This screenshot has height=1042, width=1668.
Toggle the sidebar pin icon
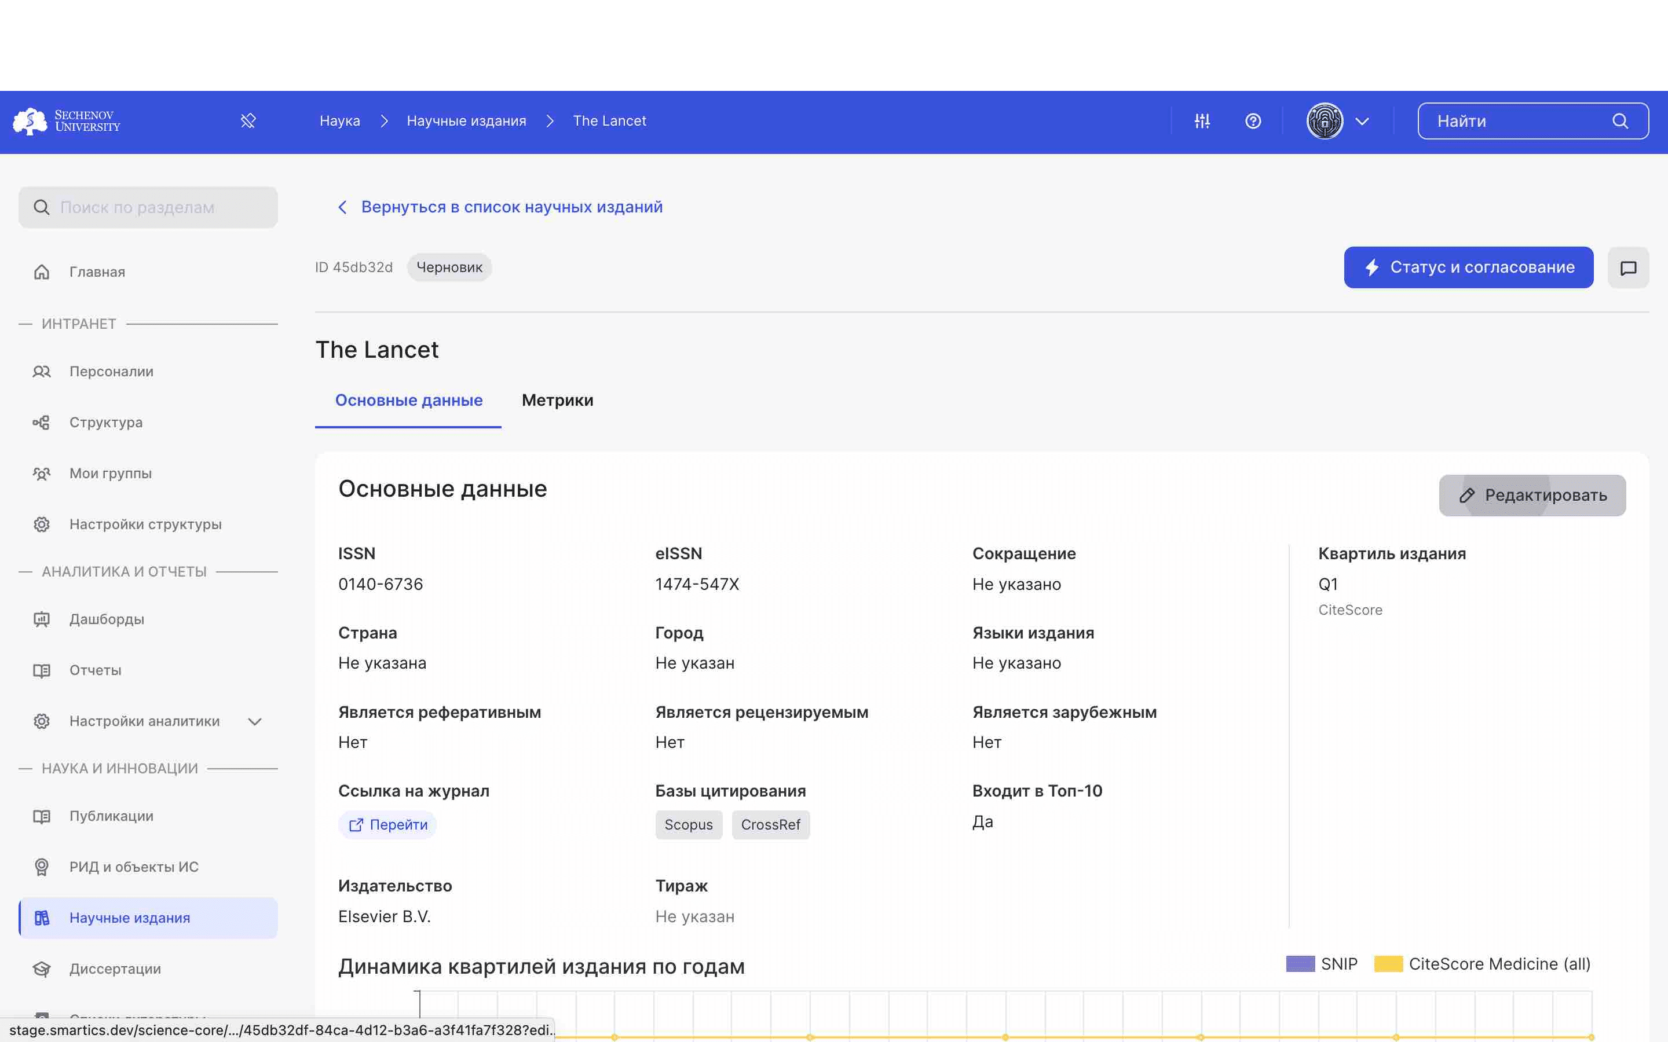(x=248, y=122)
